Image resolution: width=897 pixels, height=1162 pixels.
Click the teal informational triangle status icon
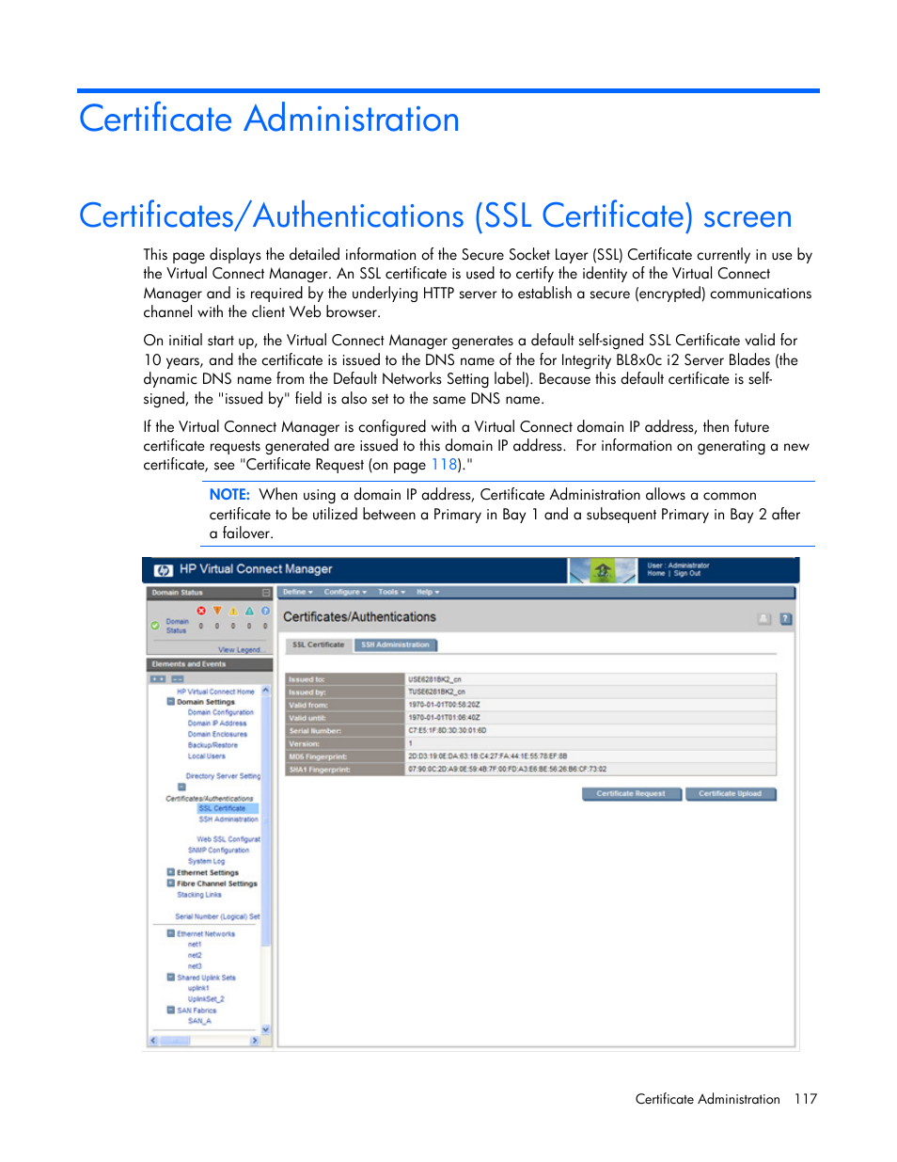point(249,611)
